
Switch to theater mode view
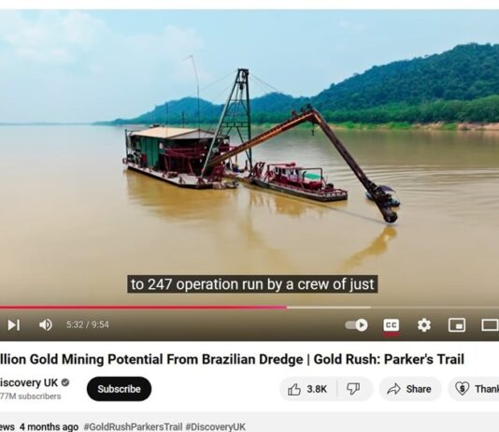[490, 325]
